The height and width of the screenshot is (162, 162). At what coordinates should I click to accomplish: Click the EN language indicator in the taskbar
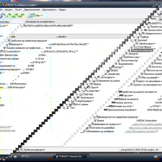156,156
